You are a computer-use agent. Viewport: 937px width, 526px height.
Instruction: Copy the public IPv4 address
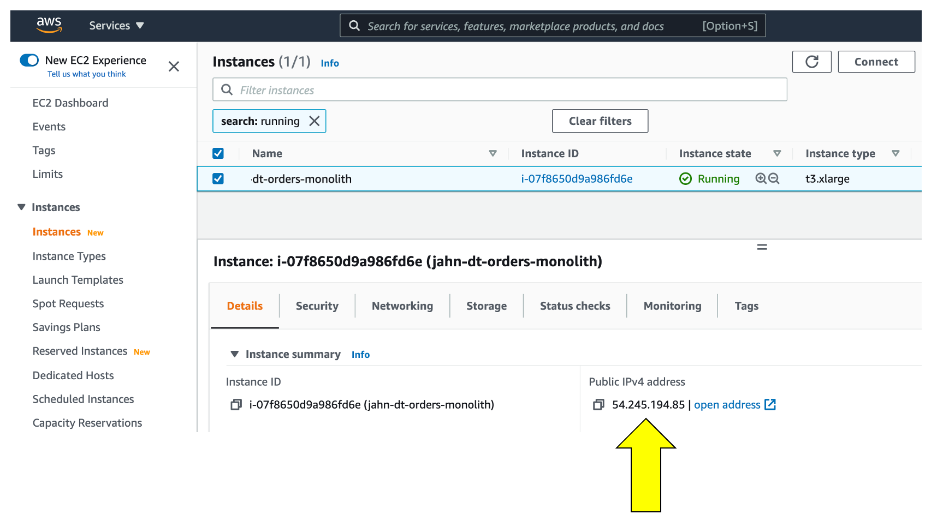[598, 404]
